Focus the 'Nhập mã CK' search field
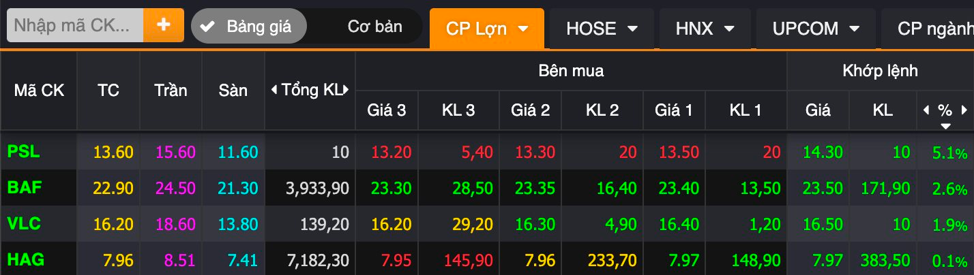The width and height of the screenshot is (974, 275). point(75,25)
